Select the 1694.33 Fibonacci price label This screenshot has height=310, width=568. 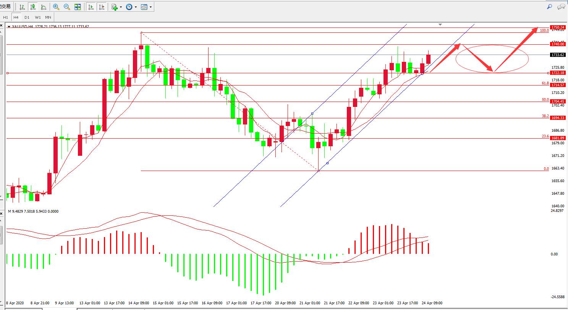(557, 118)
